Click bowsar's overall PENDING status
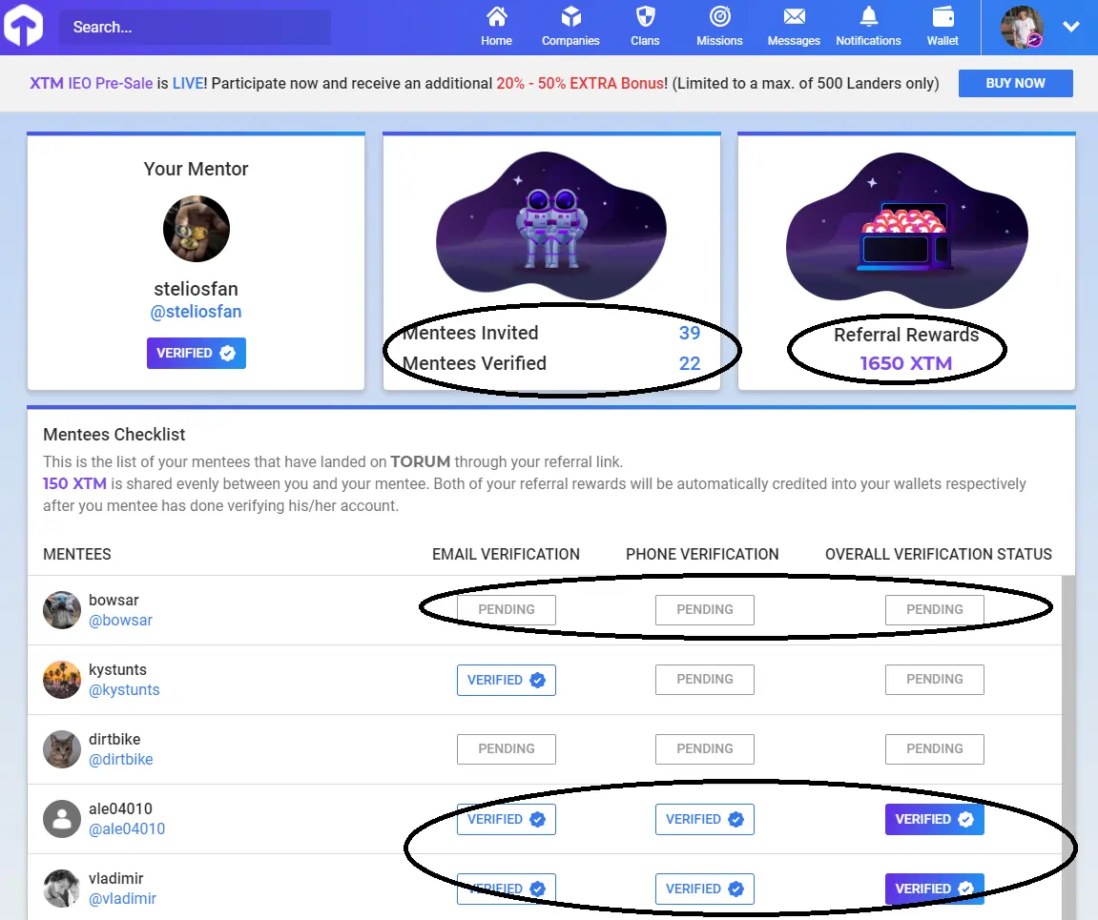The width and height of the screenshot is (1098, 920). click(x=934, y=610)
